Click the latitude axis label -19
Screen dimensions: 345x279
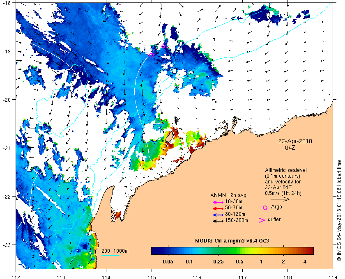click(x=7, y=51)
